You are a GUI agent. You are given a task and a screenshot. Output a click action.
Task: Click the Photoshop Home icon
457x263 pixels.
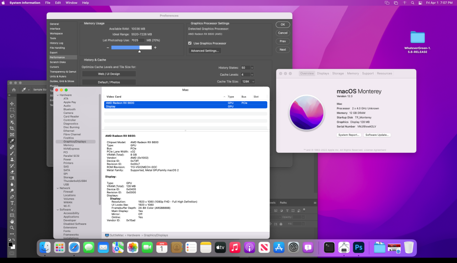(14, 90)
